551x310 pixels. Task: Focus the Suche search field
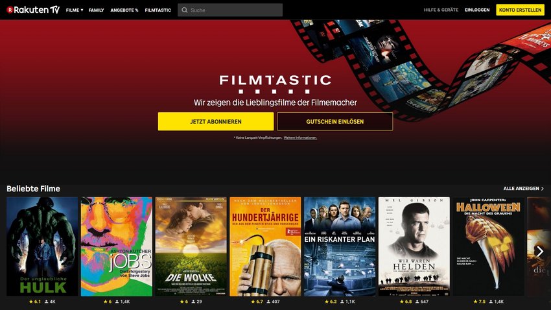[x=230, y=10]
